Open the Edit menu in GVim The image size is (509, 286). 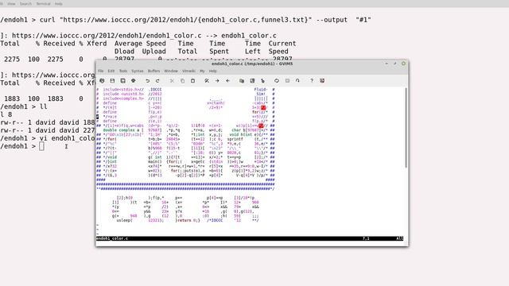[x=111, y=71]
